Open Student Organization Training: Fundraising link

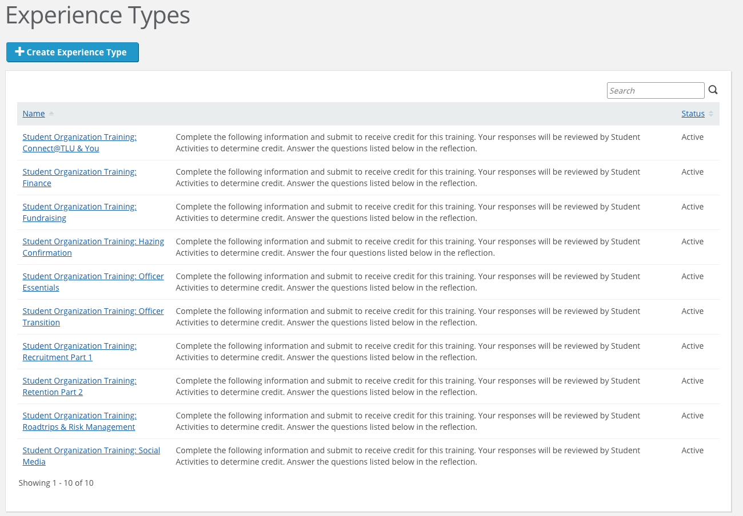79,212
